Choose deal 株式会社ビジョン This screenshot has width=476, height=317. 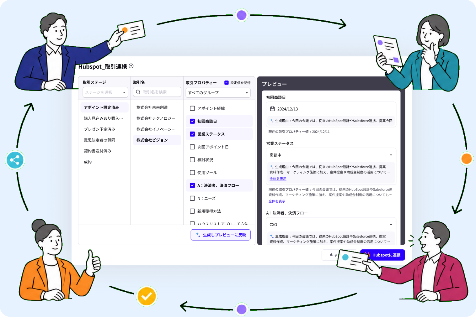pyautogui.click(x=157, y=140)
